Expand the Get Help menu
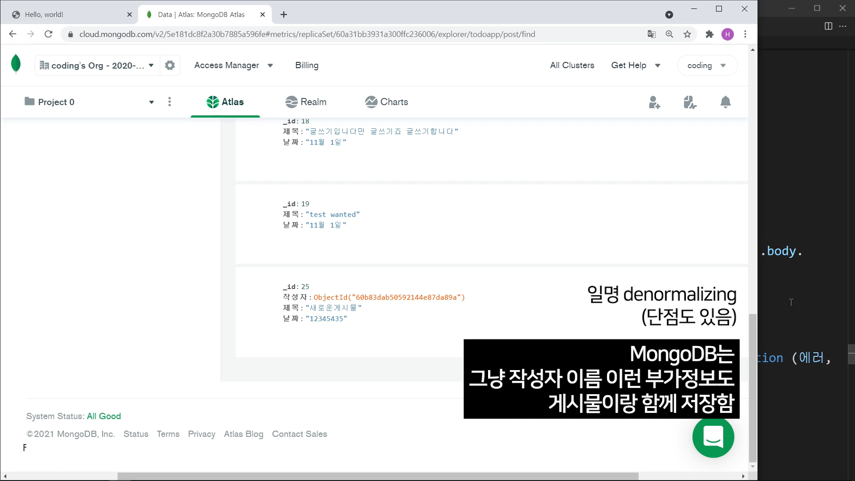The image size is (855, 481). pos(635,65)
